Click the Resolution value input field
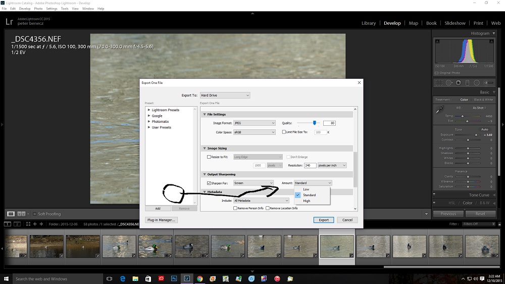505x284 pixels. [310, 165]
